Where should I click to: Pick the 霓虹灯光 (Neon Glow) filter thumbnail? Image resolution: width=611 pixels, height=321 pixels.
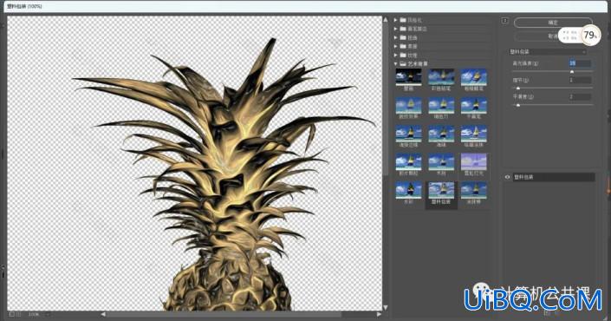tap(473, 162)
